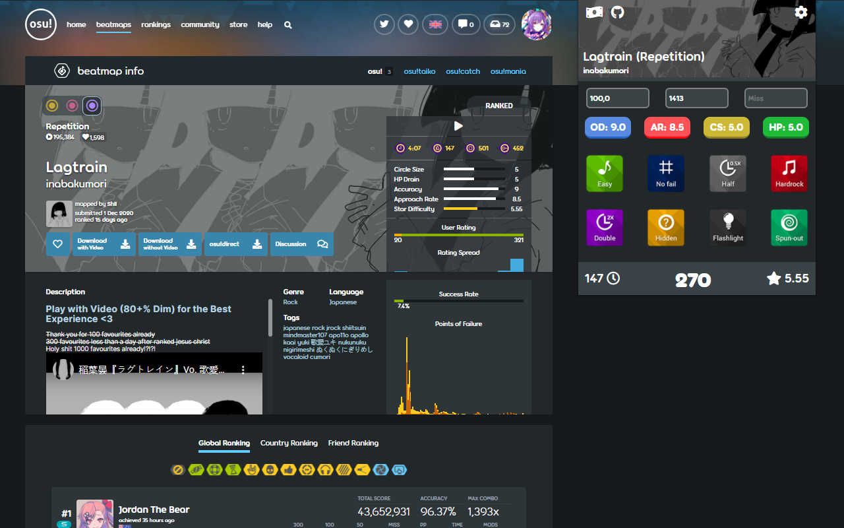
Task: Click the osu! logo
Action: tap(41, 25)
